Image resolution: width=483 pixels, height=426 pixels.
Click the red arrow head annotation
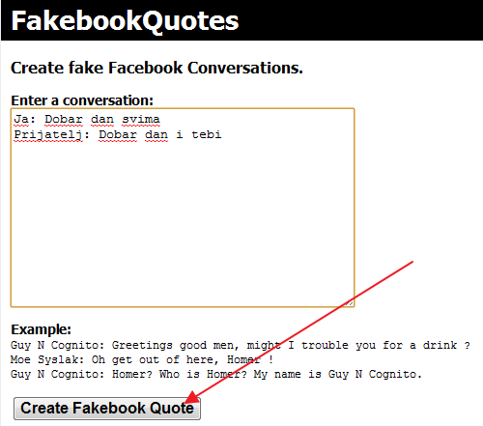(191, 397)
